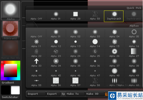Select Alpha 22 speckle alpha
Screen dimensions: 143x100
(x=36, y=53)
